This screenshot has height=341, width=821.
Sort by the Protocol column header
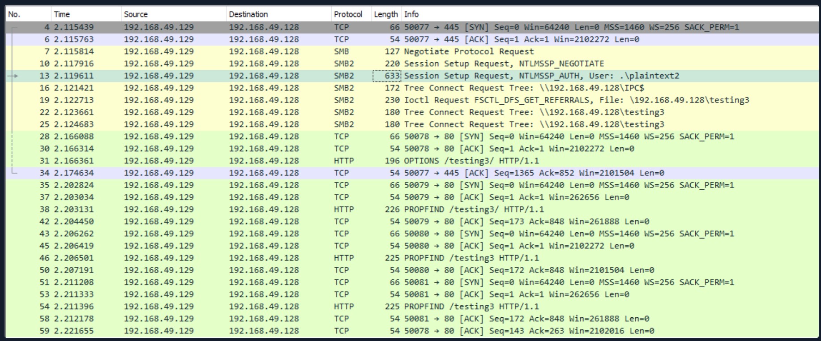point(351,14)
